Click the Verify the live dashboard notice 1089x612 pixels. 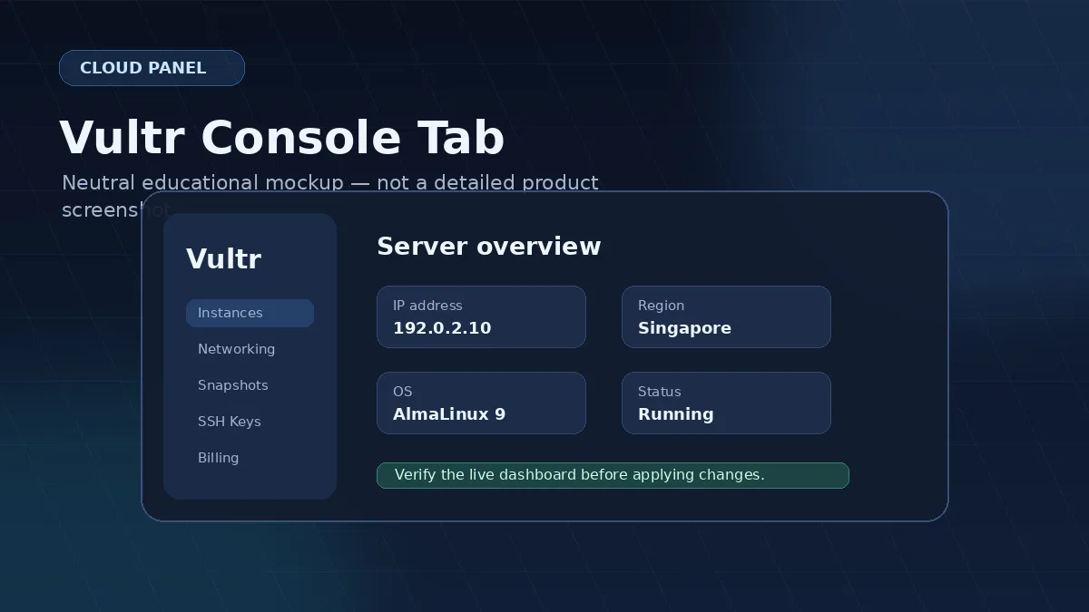(613, 475)
